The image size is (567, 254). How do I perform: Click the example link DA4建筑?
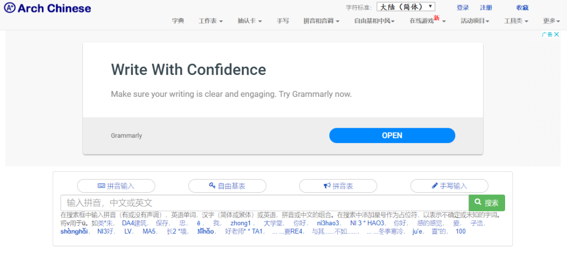click(x=135, y=223)
